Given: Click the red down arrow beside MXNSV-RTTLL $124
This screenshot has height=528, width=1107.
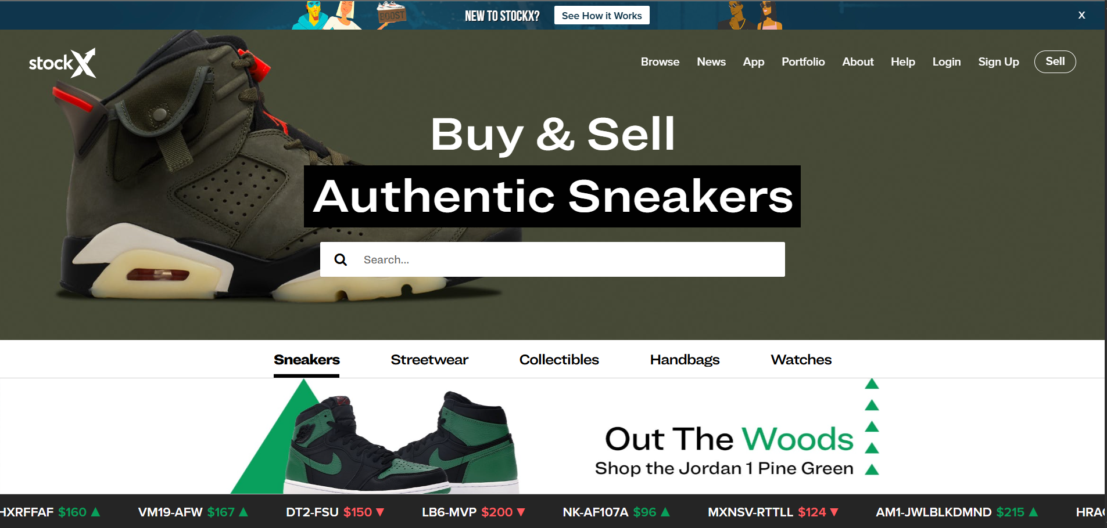Looking at the screenshot, I should (x=834, y=512).
